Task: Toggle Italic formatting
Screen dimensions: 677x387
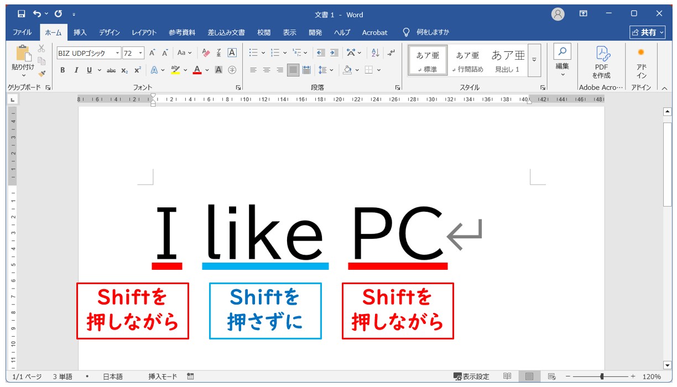Action: pyautogui.click(x=76, y=70)
